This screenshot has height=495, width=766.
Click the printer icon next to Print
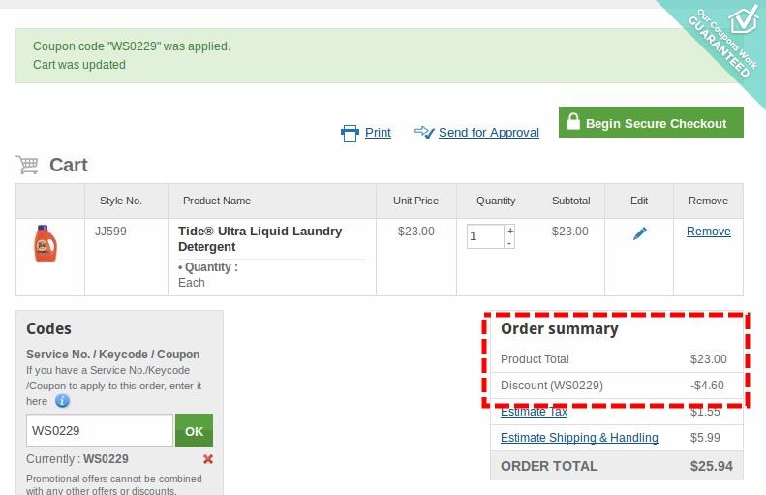[x=350, y=133]
